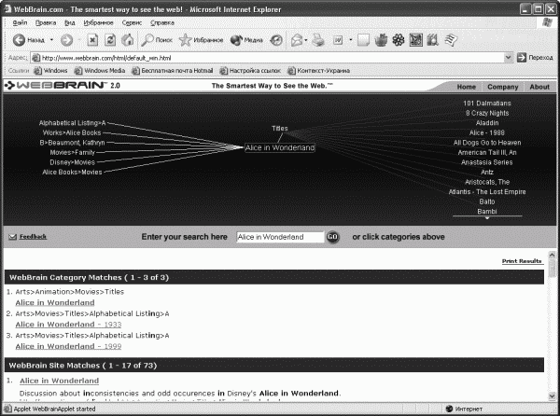Expand more titles arrow below Bambi
560x416 pixels.
coord(487,218)
